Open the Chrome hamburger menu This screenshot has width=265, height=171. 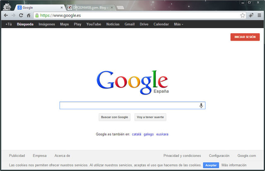(x=259, y=15)
